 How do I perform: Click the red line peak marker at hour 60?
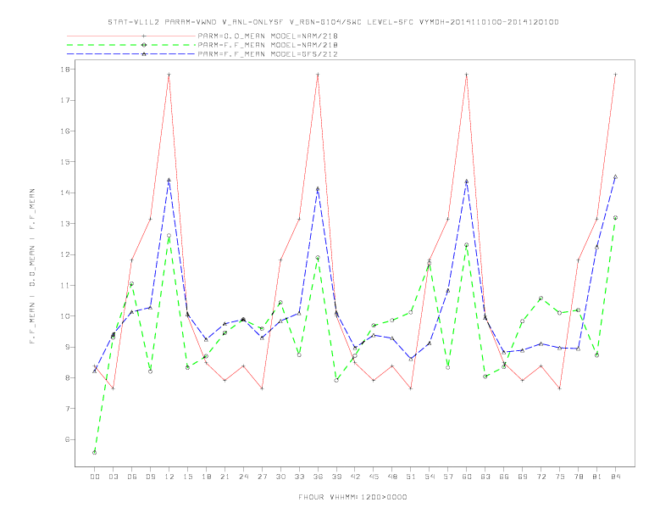[x=467, y=75]
